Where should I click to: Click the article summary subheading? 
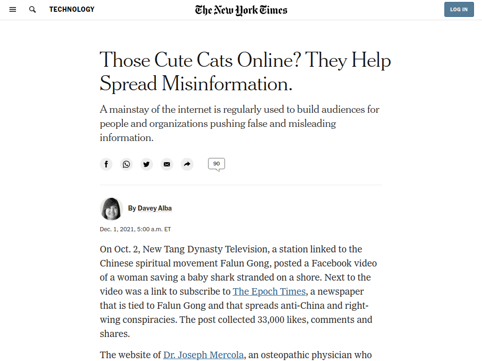point(240,124)
